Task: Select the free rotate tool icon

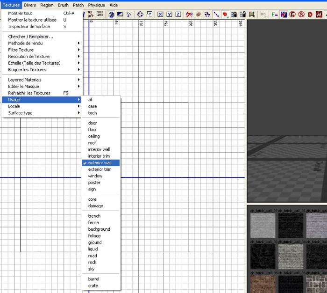Action: coord(140,14)
